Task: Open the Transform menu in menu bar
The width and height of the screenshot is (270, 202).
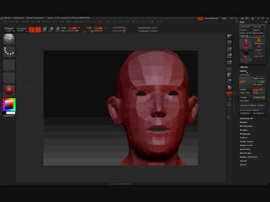Action: [x=136, y=22]
